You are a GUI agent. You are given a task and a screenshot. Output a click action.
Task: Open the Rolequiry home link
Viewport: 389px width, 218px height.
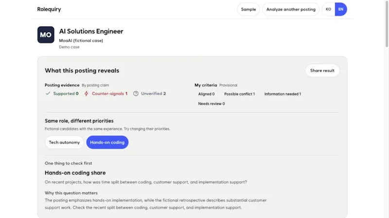[x=49, y=9]
